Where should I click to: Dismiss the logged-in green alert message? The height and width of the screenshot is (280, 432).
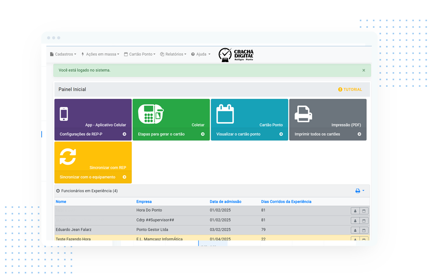coord(364,71)
